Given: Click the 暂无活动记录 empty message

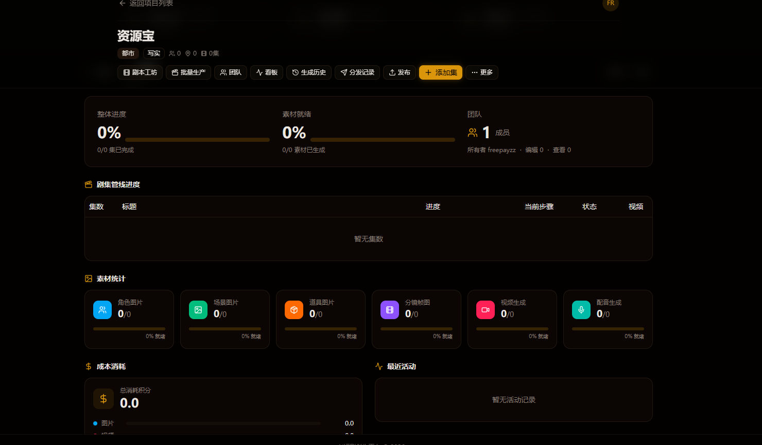Looking at the screenshot, I should pos(514,400).
